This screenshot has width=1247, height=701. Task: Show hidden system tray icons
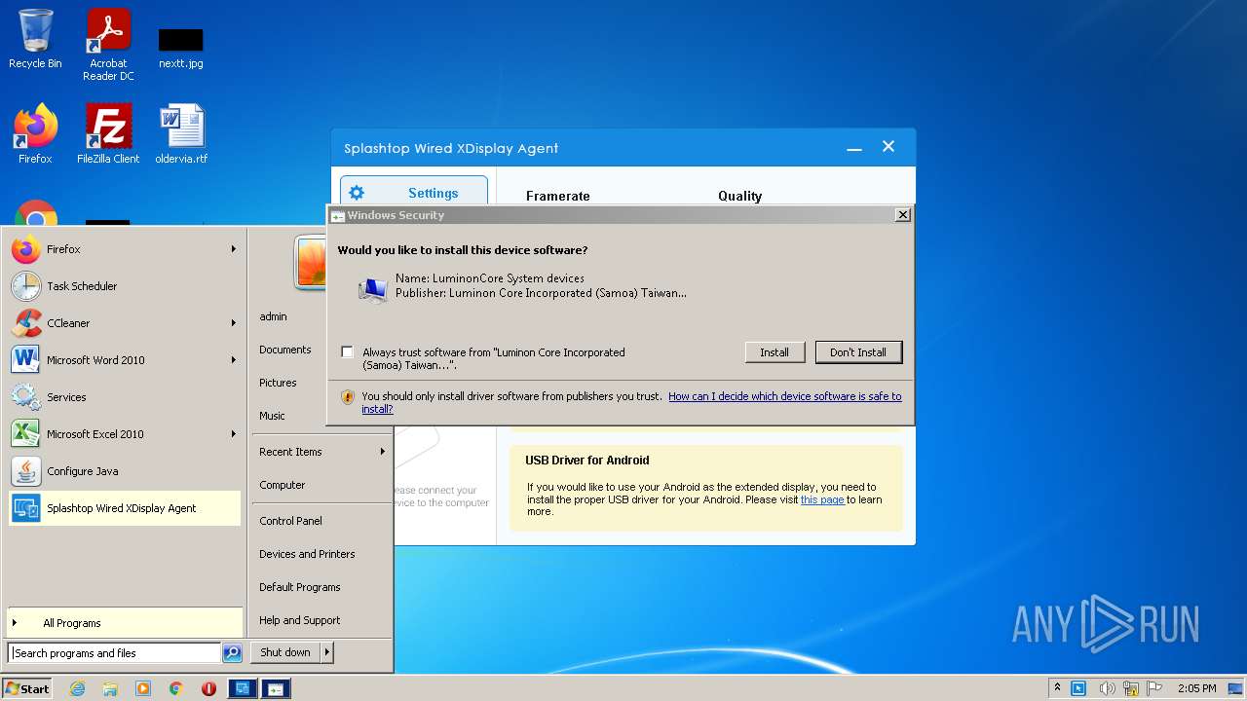click(1058, 688)
